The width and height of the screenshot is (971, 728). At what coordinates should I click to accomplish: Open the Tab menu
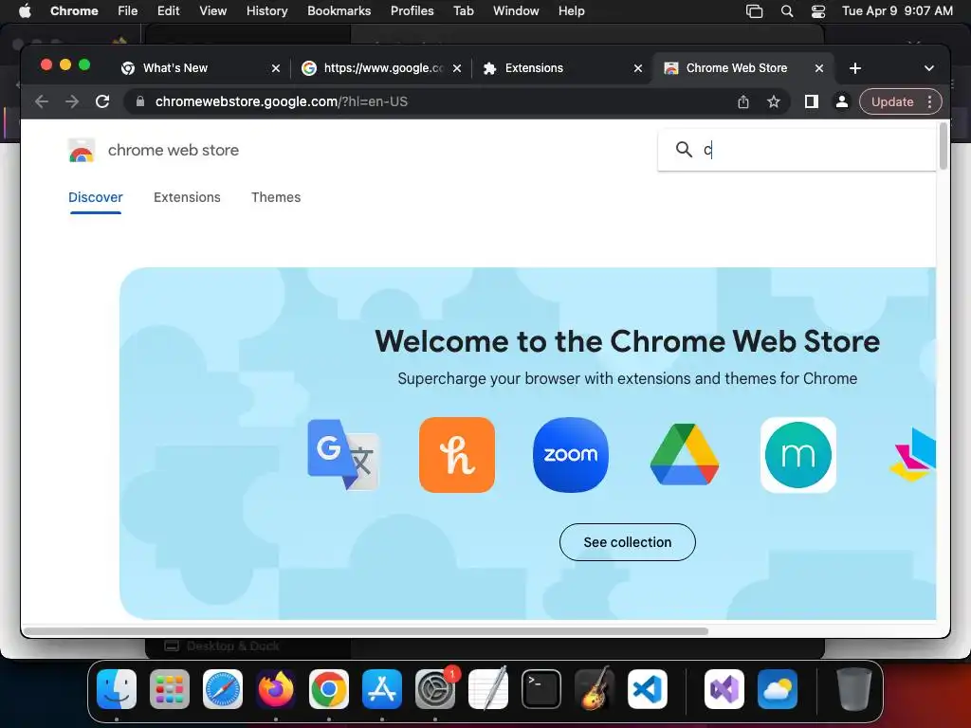tap(463, 11)
